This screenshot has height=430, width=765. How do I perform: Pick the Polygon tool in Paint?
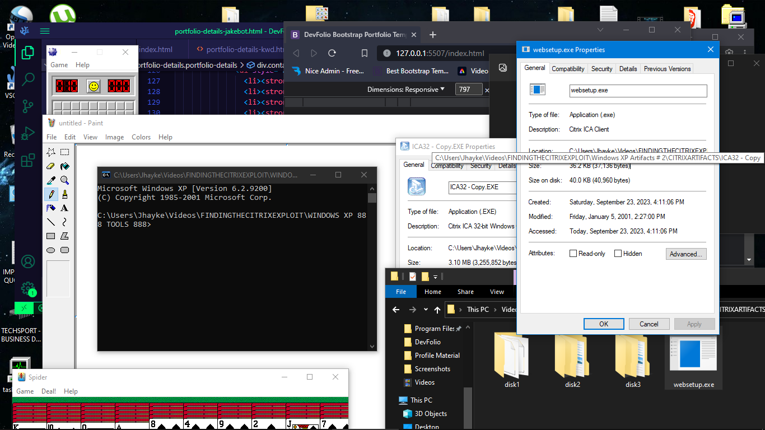click(65, 236)
